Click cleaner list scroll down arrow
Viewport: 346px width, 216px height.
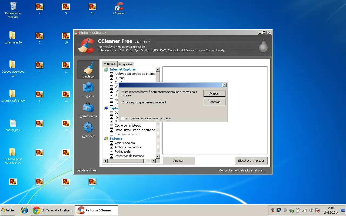click(x=158, y=156)
